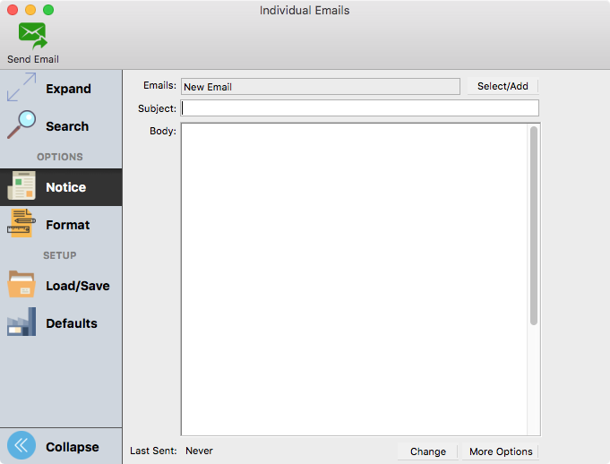Select the Notice newspaper icon
The image size is (610, 464).
pyautogui.click(x=21, y=187)
